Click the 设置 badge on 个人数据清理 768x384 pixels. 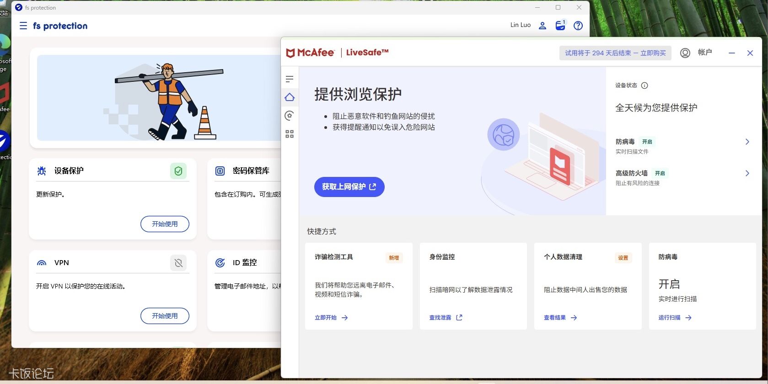click(x=623, y=258)
